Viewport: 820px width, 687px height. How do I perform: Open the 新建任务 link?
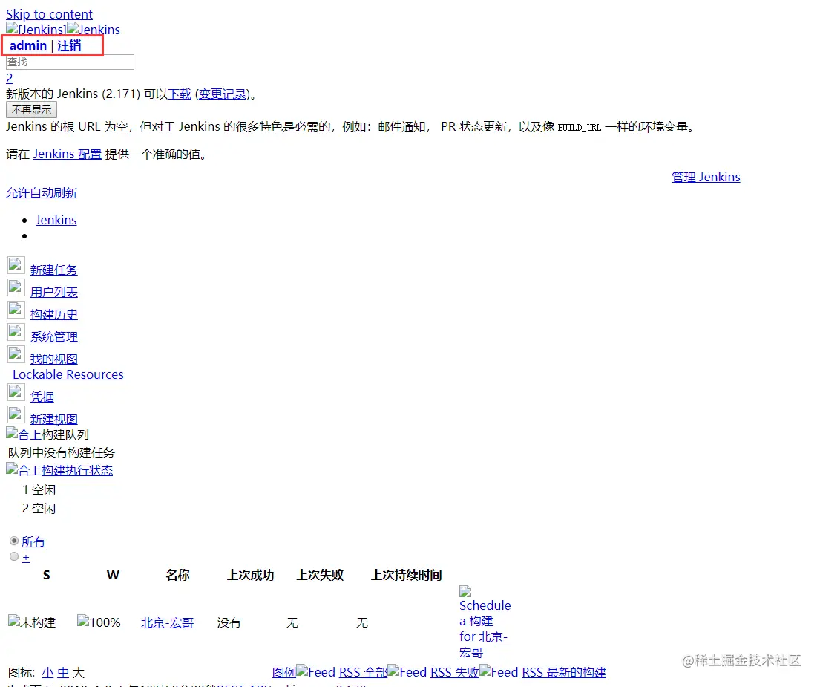pyautogui.click(x=54, y=270)
